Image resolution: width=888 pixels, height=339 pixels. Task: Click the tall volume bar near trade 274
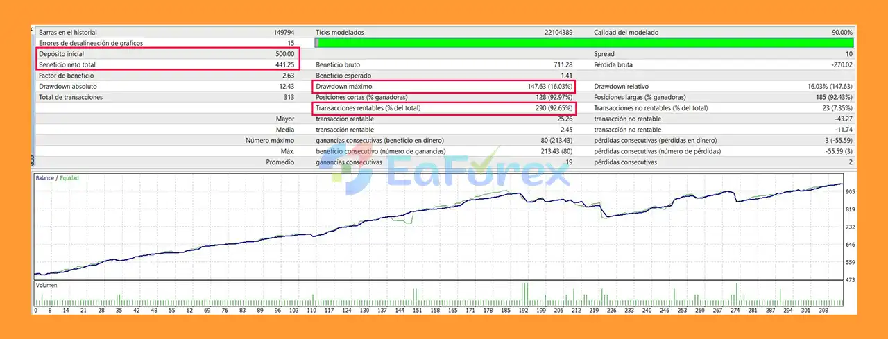click(737, 294)
